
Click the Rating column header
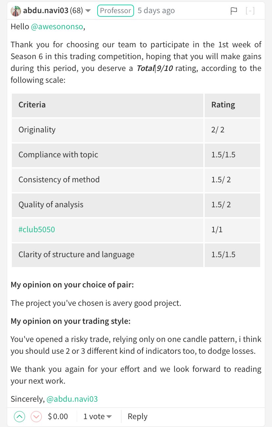[223, 105]
